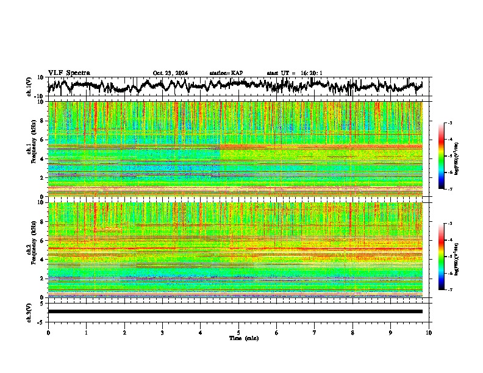Screen dimensions: 483x373
Task: Click the ch.1 colorbar log(PSD) label
Action: pyautogui.click(x=456, y=158)
